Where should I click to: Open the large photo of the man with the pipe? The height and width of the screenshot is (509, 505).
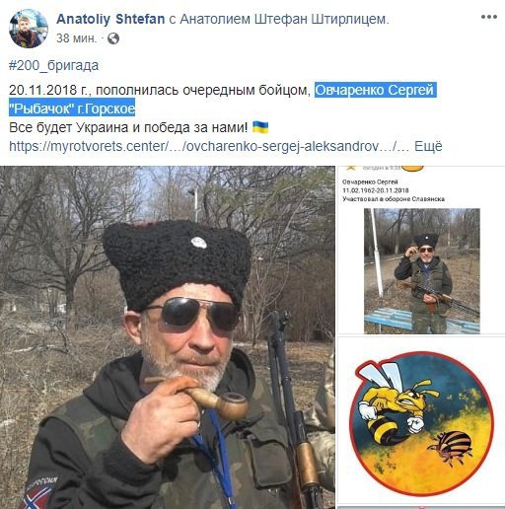168,337
